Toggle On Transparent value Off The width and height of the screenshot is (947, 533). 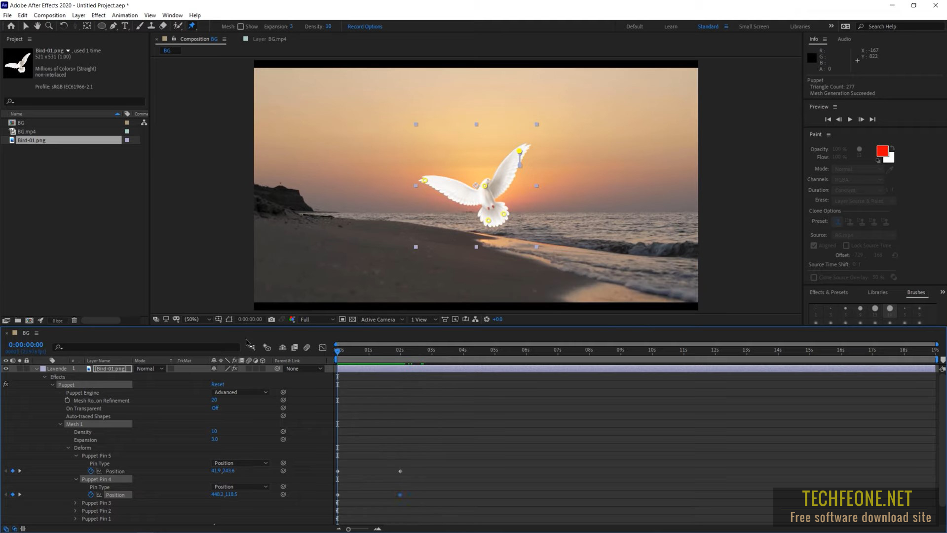click(x=215, y=408)
